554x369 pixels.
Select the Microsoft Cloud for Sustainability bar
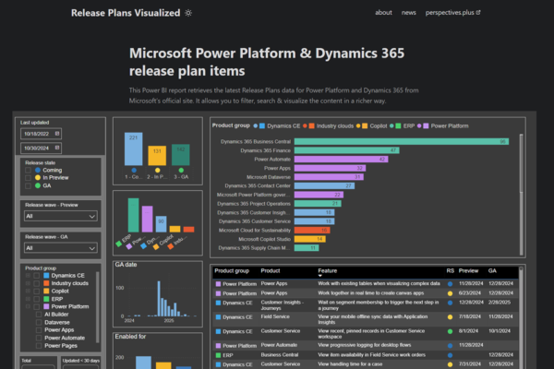coord(312,231)
